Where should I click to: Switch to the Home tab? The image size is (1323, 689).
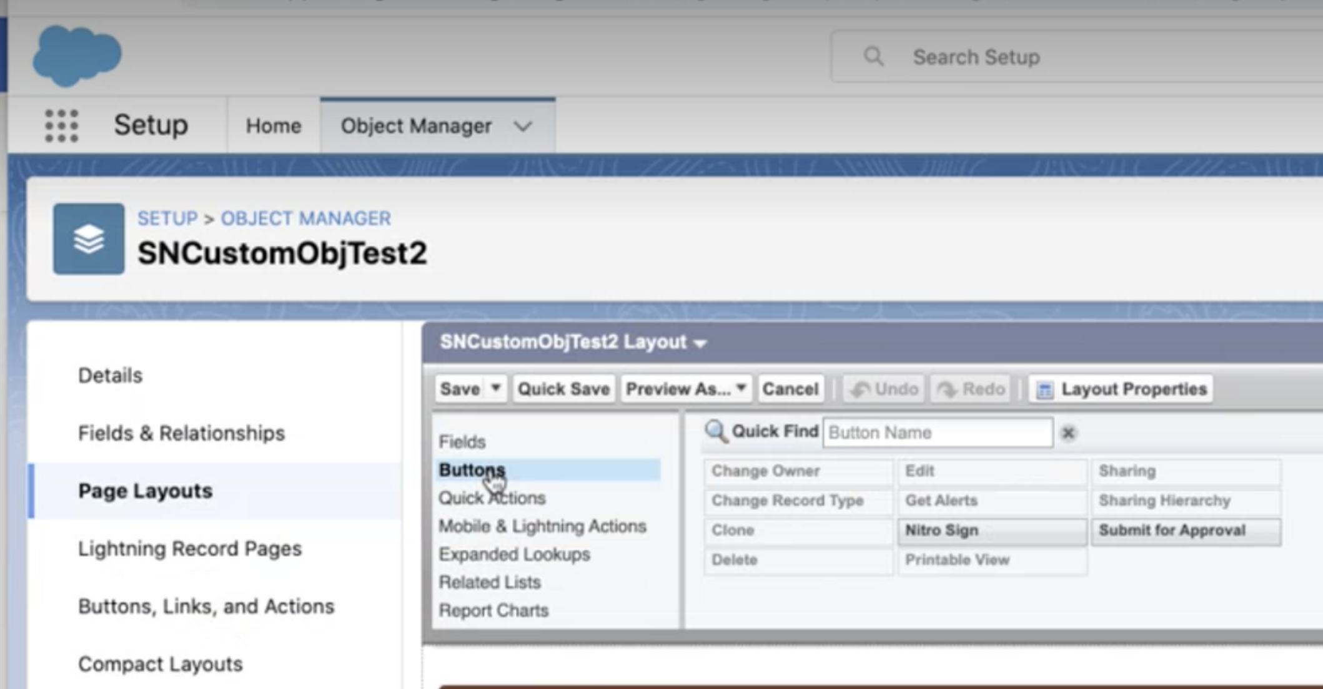273,125
